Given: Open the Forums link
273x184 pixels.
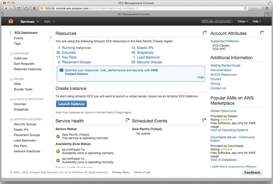Looking at the screenshot, I should point(216,79).
